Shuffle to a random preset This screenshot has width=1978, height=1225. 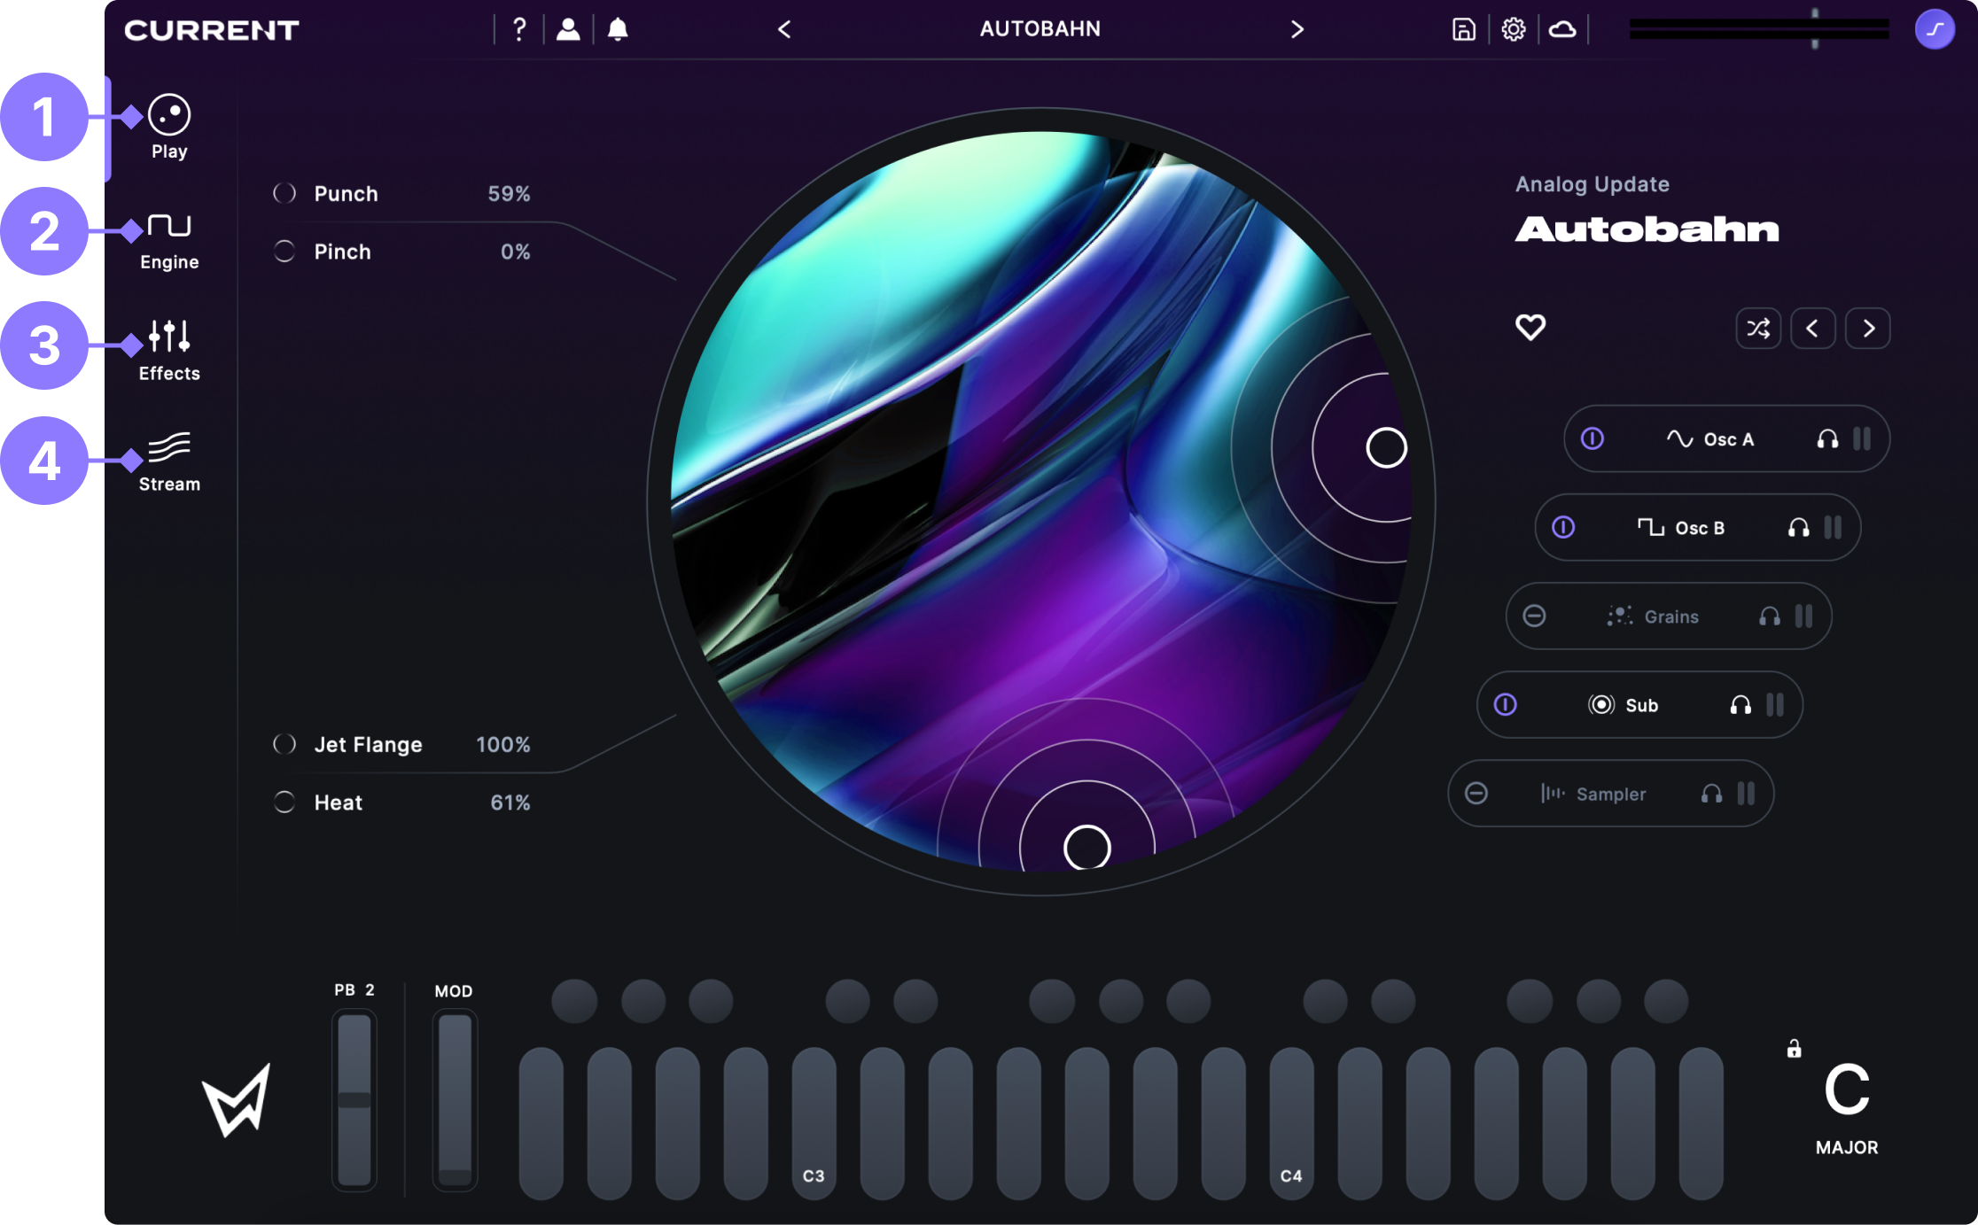click(x=1757, y=329)
